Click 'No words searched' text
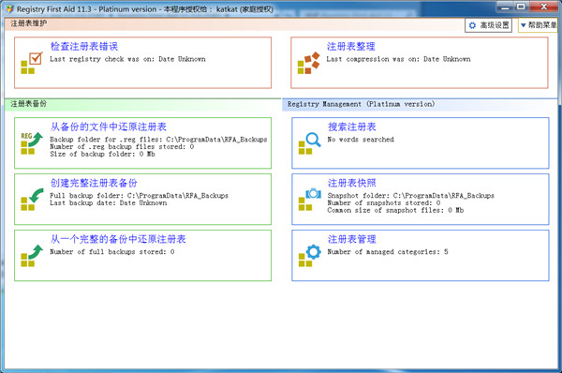Screen dimensions: 562x373 click(x=361, y=140)
